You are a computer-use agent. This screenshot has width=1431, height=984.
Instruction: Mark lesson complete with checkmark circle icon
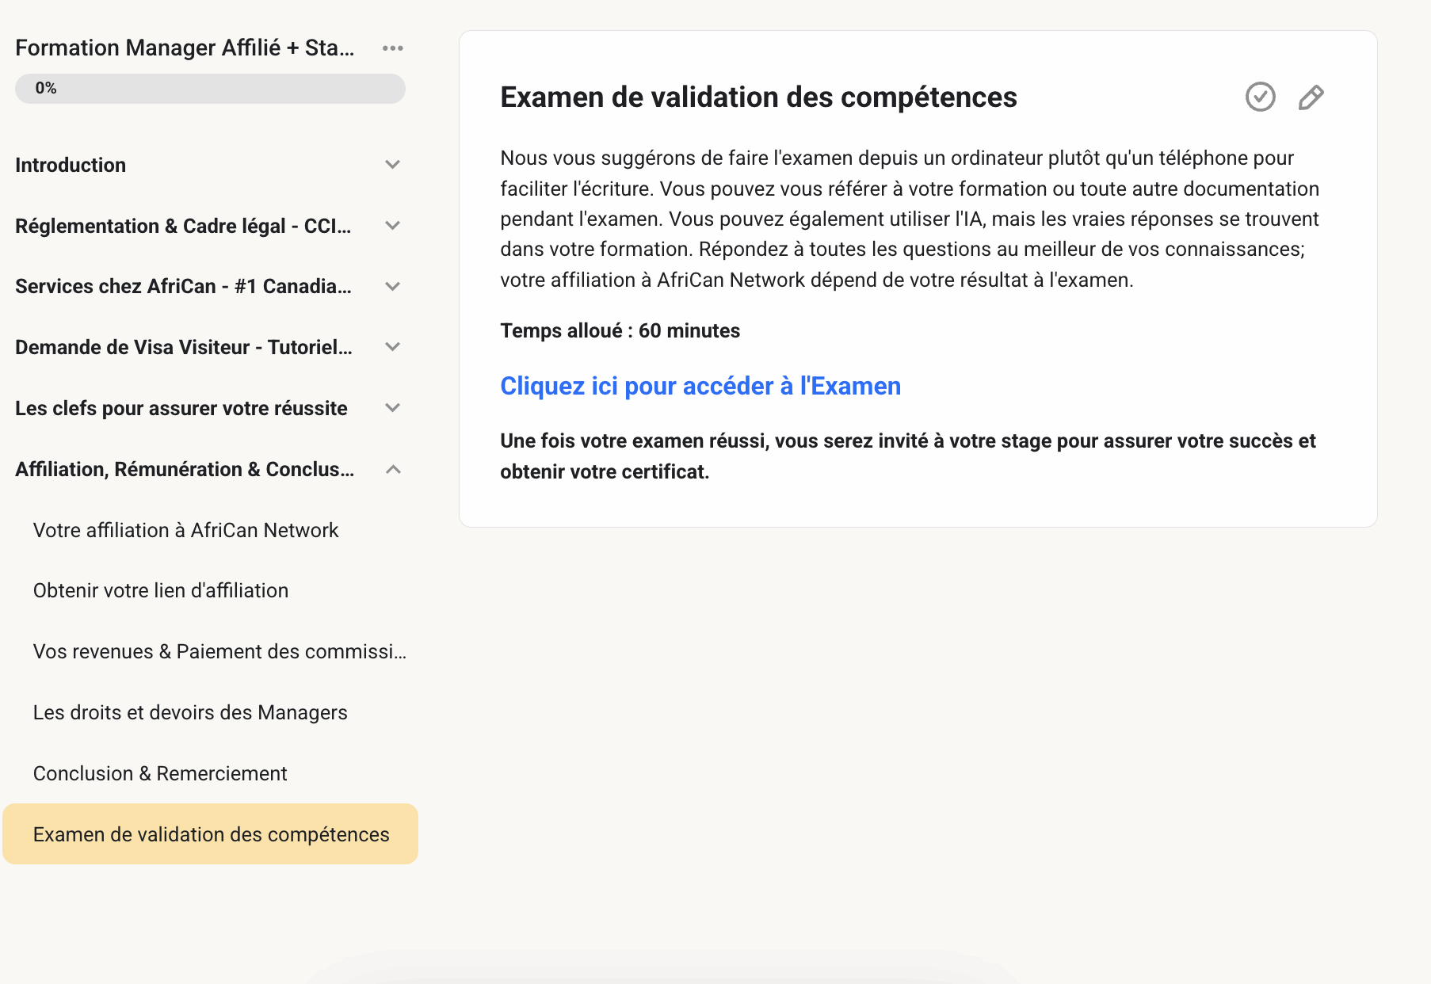click(x=1260, y=97)
